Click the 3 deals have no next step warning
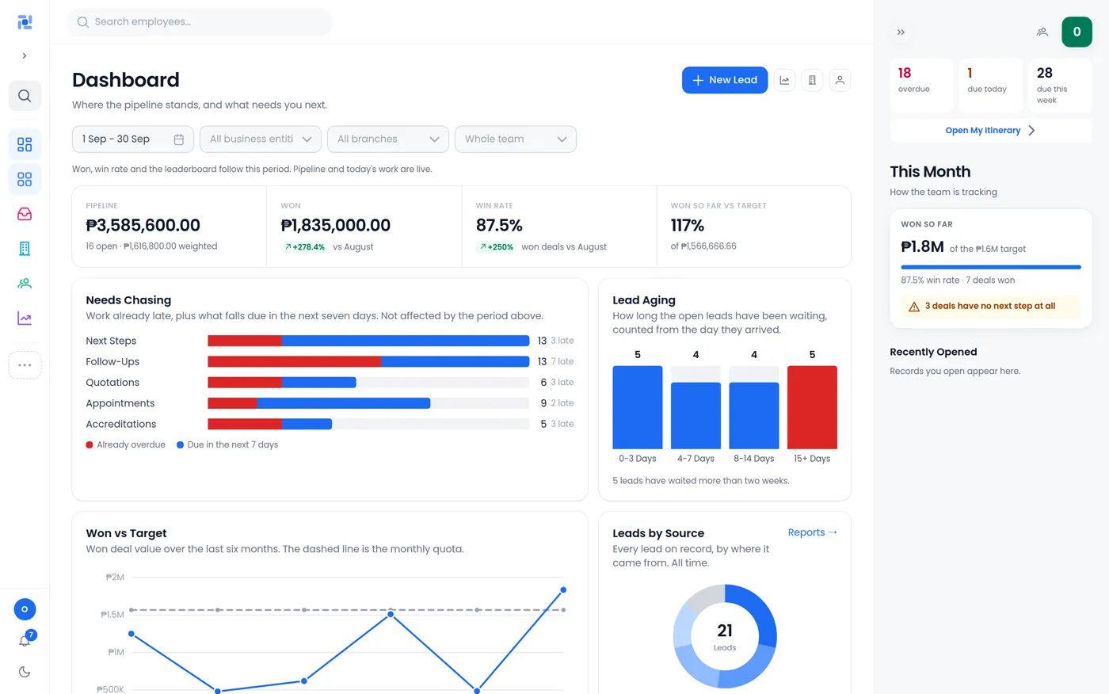The height and width of the screenshot is (694, 1109). point(991,307)
